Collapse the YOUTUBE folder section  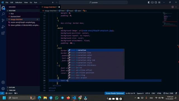23,11
